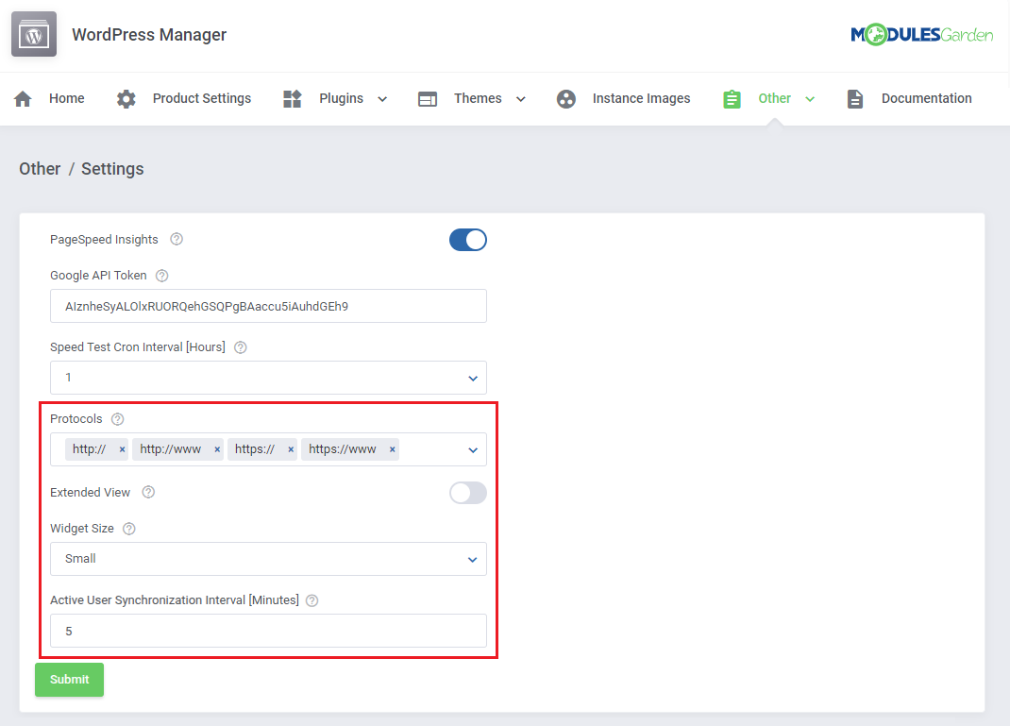The height and width of the screenshot is (726, 1010).
Task: Remove the https:// protocol tag
Action: pyautogui.click(x=291, y=449)
